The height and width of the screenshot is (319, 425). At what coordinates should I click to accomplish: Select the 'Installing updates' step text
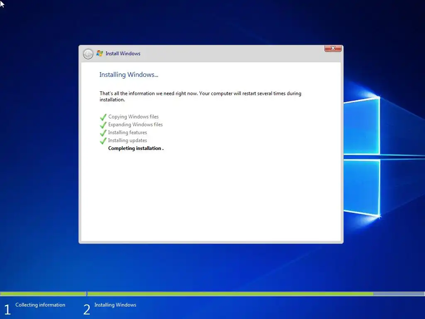[x=127, y=140]
